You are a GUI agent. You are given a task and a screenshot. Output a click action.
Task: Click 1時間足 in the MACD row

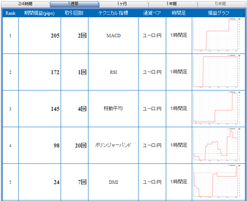pos(179,35)
